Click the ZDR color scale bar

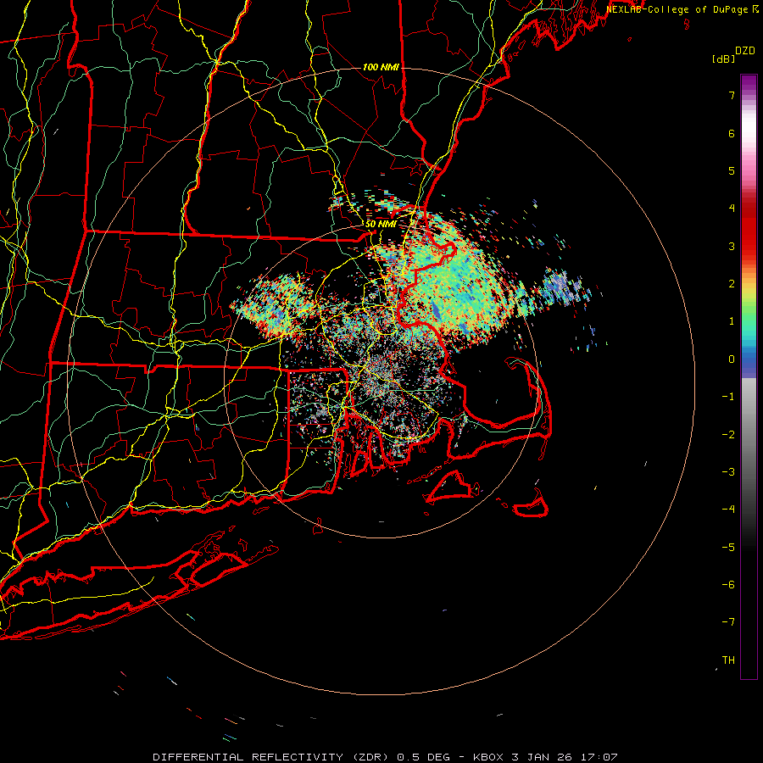tap(749, 376)
